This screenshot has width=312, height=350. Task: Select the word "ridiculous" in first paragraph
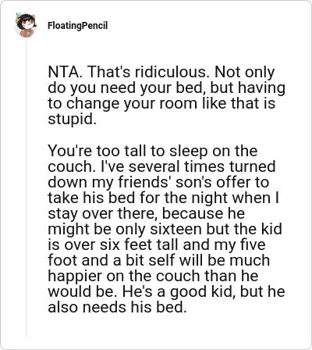pyautogui.click(x=170, y=72)
